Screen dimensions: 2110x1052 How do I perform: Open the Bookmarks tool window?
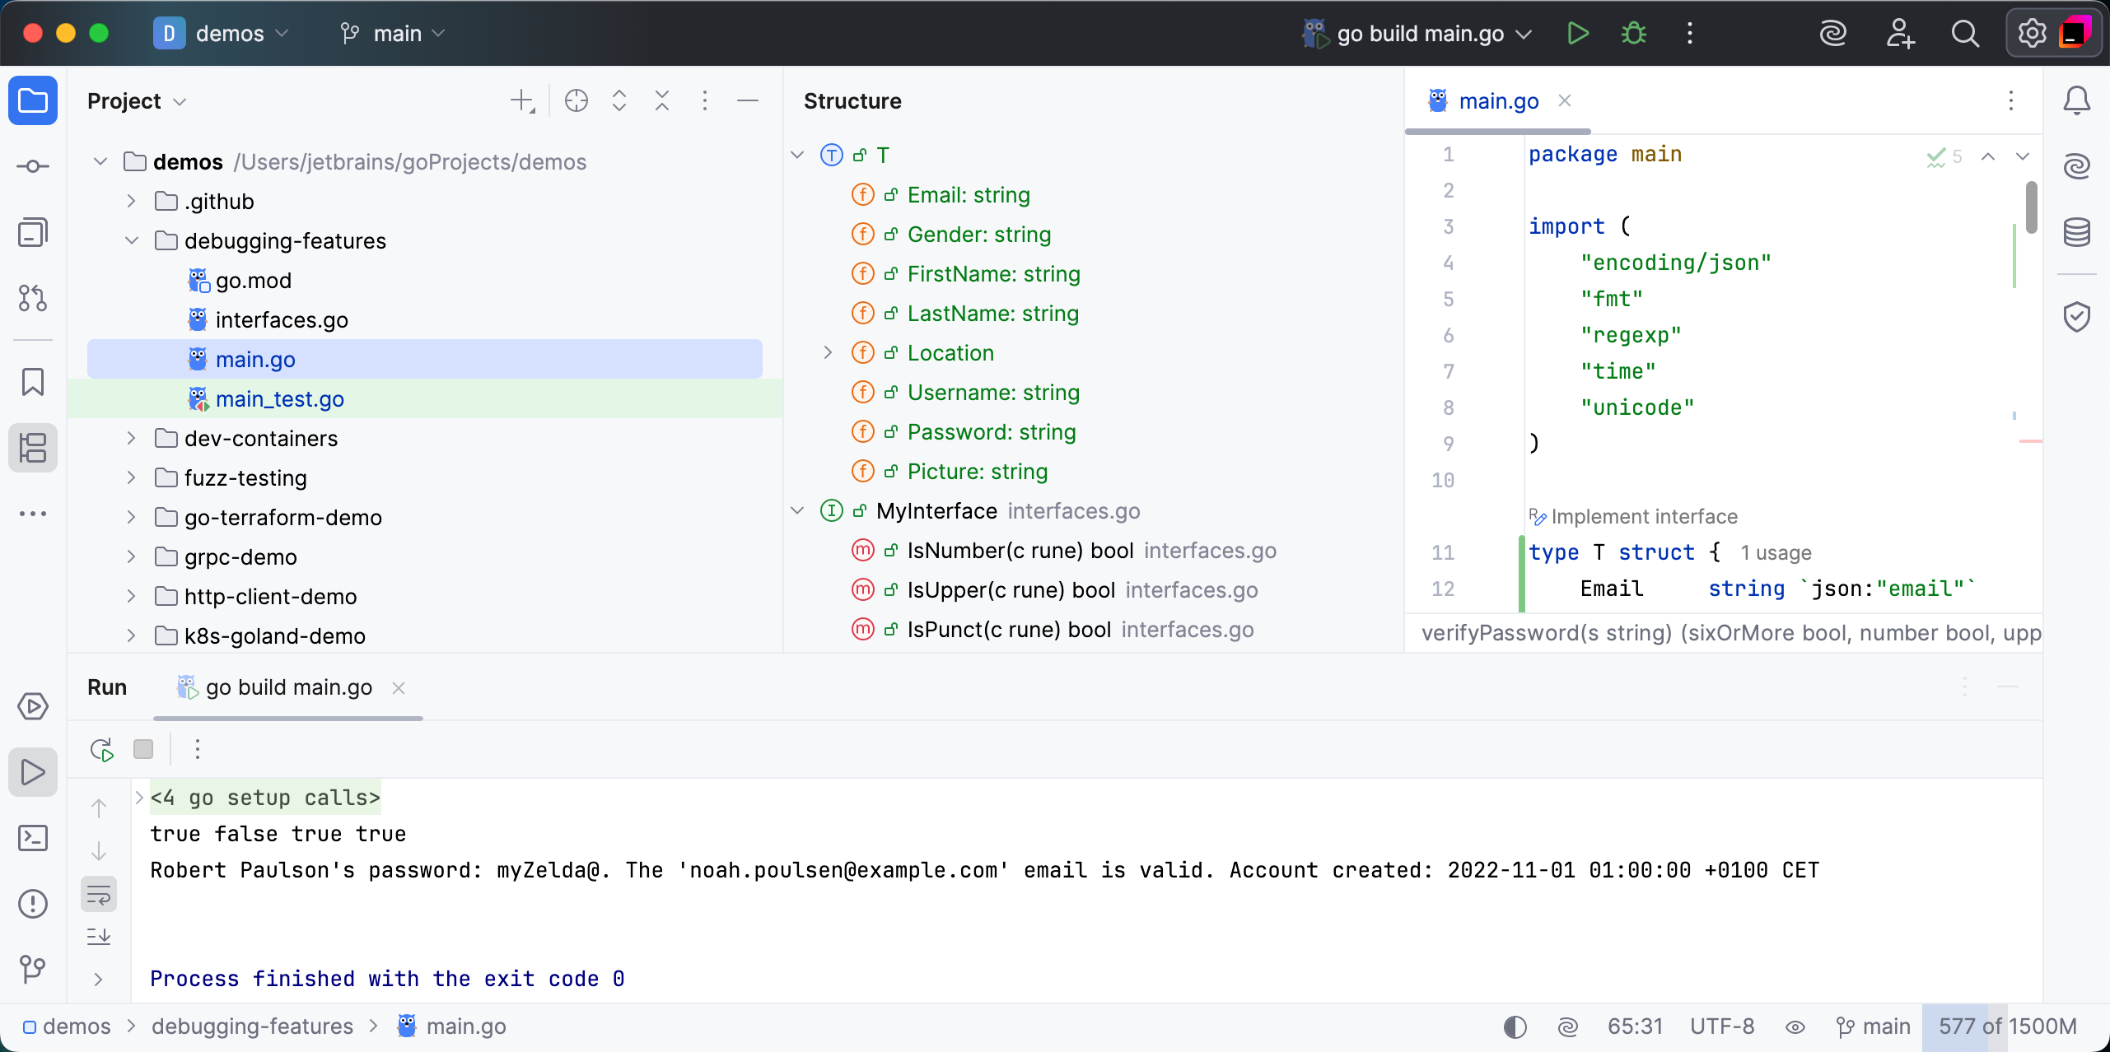33,382
